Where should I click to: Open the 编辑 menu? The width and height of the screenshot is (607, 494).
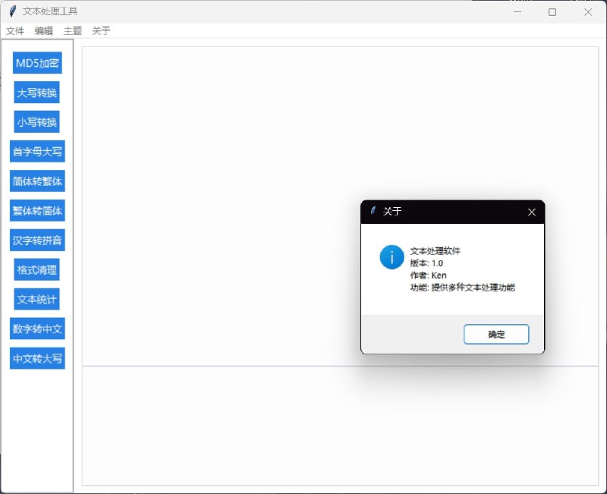tap(43, 30)
